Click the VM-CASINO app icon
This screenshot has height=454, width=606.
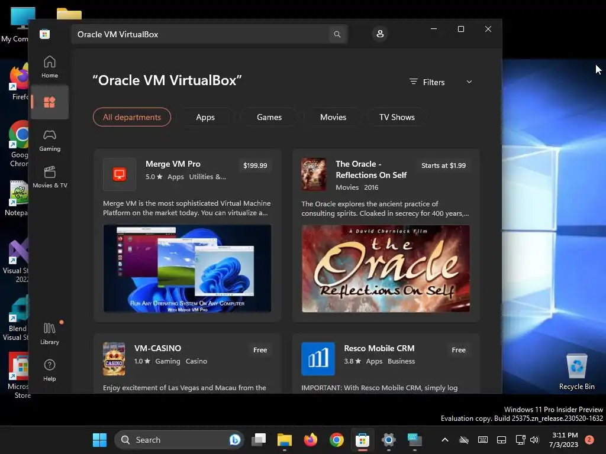point(114,359)
